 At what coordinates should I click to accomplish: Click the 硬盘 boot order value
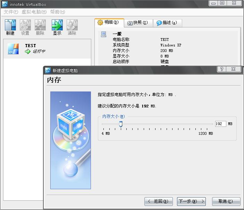[x=165, y=61]
